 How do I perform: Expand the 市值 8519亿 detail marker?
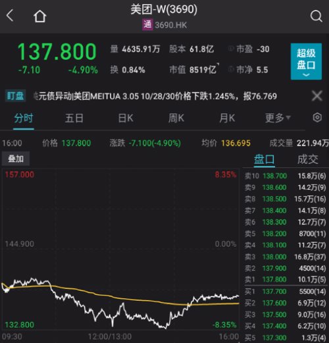[218, 64]
